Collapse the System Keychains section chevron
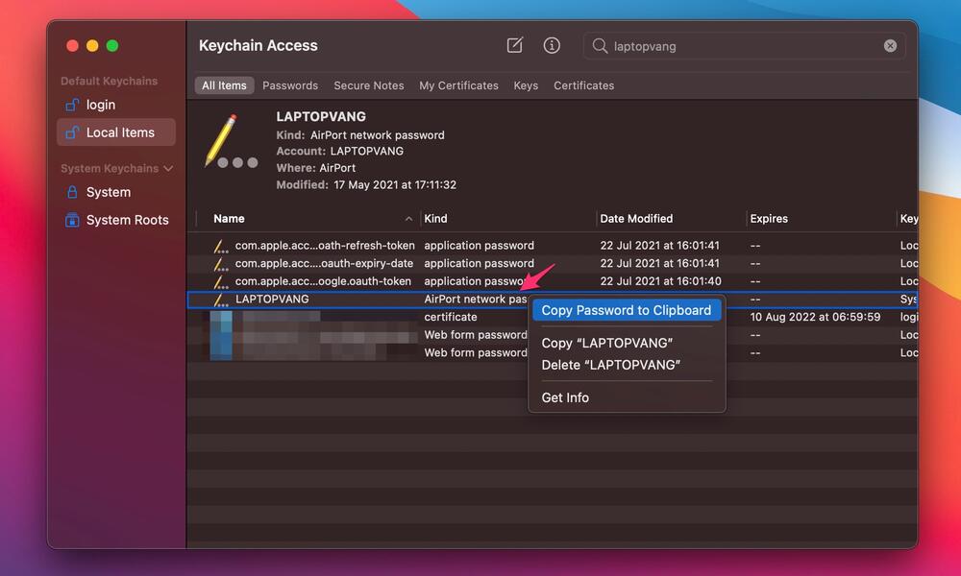Viewport: 961px width, 576px height. pyautogui.click(x=168, y=168)
